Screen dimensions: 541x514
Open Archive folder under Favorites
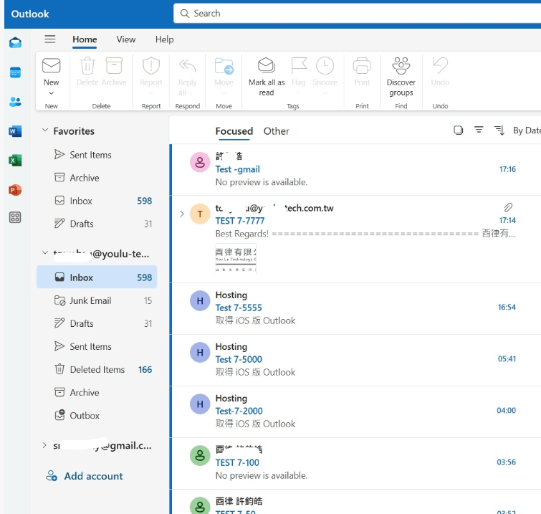[97, 178]
